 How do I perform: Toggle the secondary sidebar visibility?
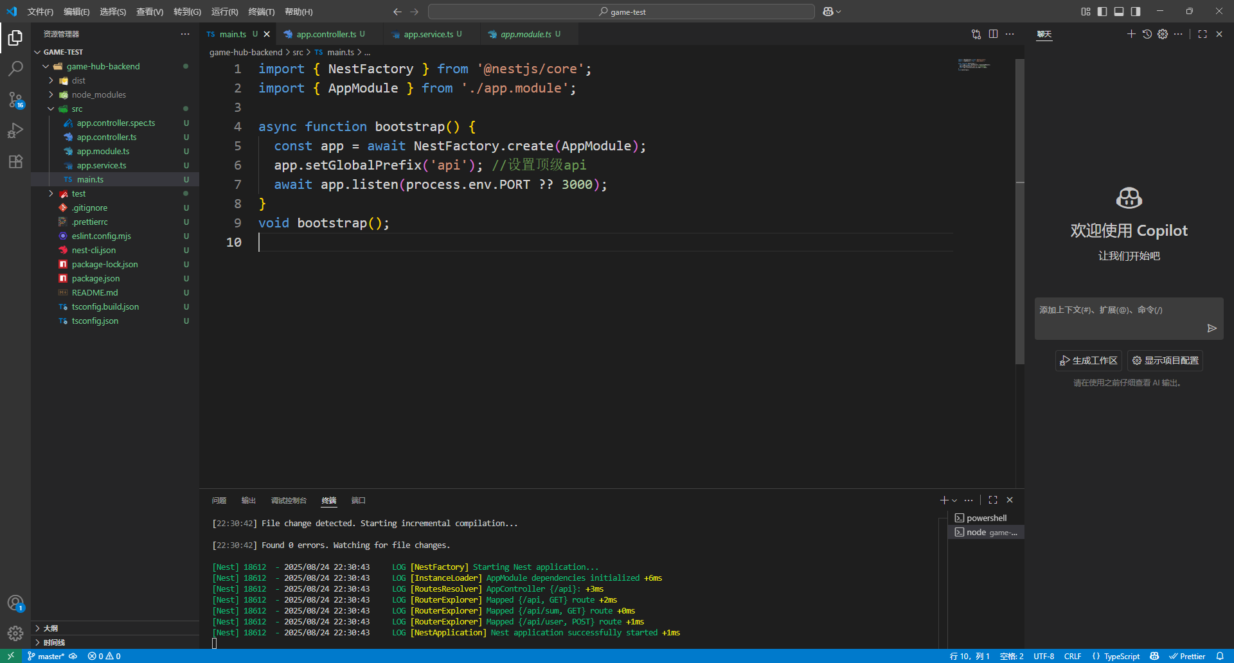pyautogui.click(x=1136, y=11)
